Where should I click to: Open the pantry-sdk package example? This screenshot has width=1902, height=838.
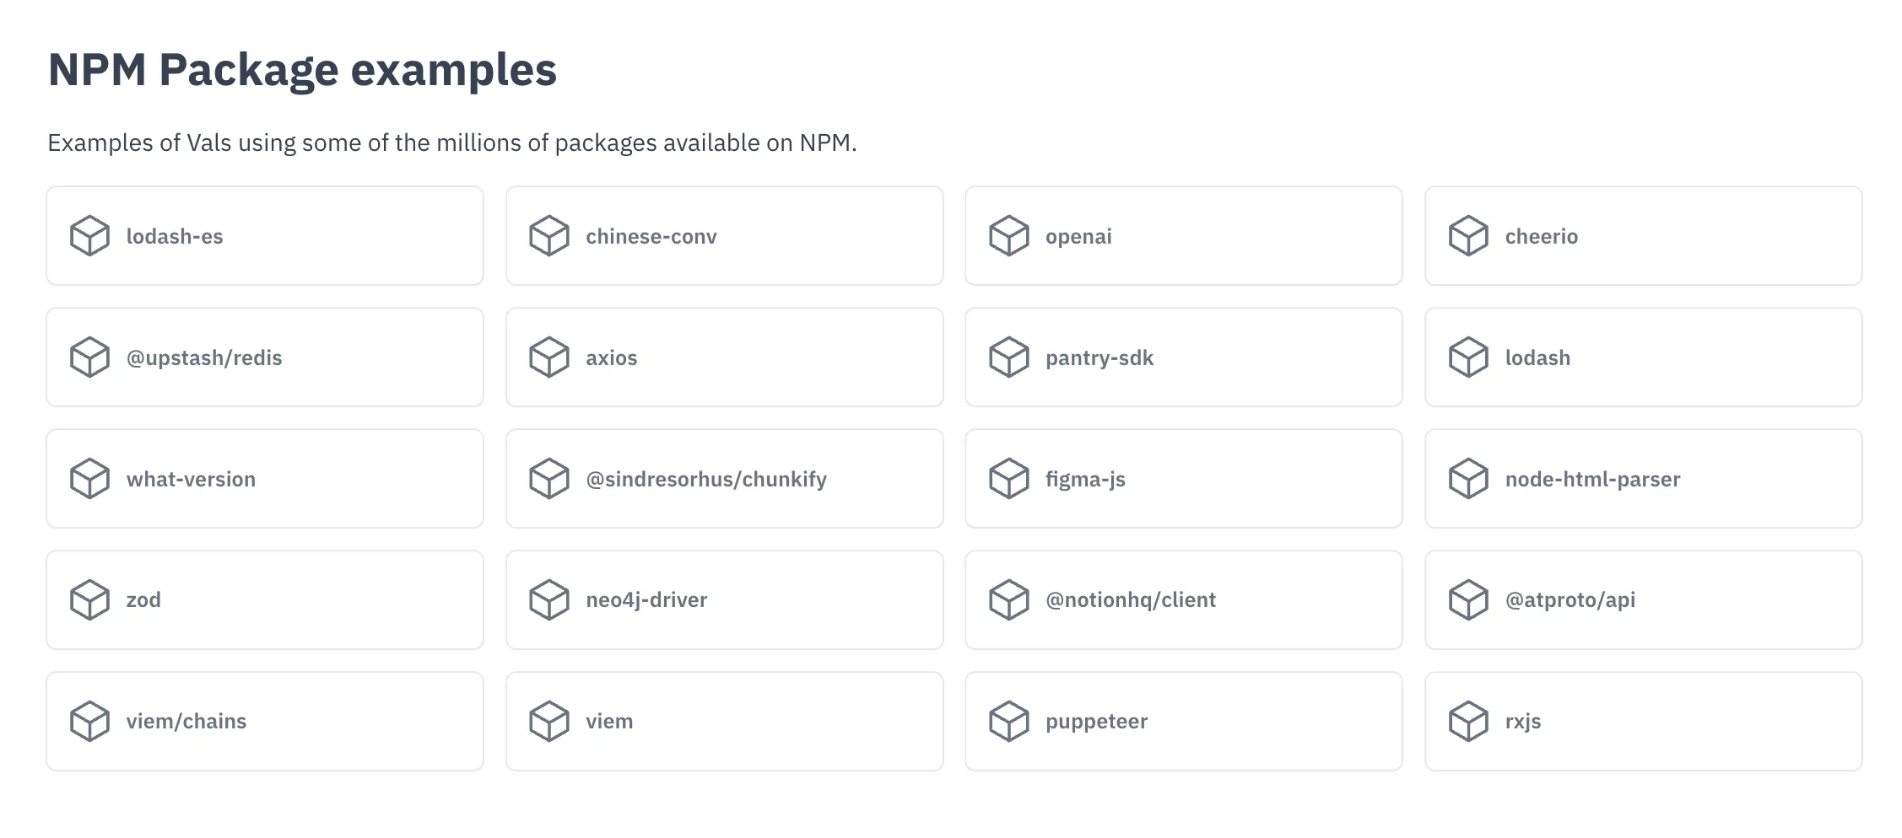(x=1183, y=357)
